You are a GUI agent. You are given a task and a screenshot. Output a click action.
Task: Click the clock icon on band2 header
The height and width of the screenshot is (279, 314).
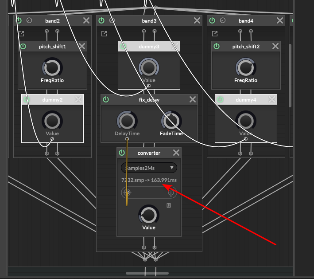click(29, 21)
